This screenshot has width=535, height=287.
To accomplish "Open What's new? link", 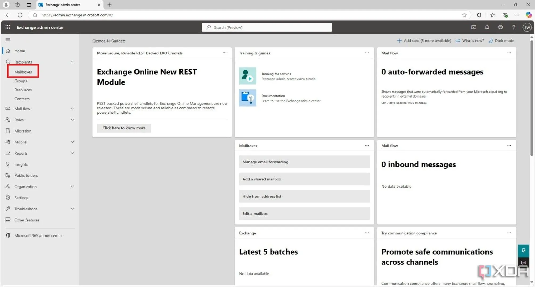I will pyautogui.click(x=470, y=41).
